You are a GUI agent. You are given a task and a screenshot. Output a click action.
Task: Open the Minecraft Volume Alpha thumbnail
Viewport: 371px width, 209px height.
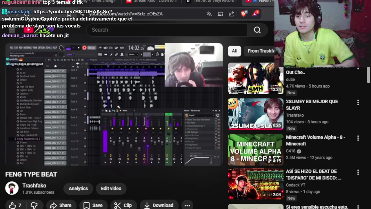(x=255, y=149)
